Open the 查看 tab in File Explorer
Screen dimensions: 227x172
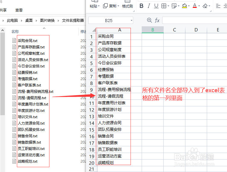pyautogui.click(x=19, y=10)
